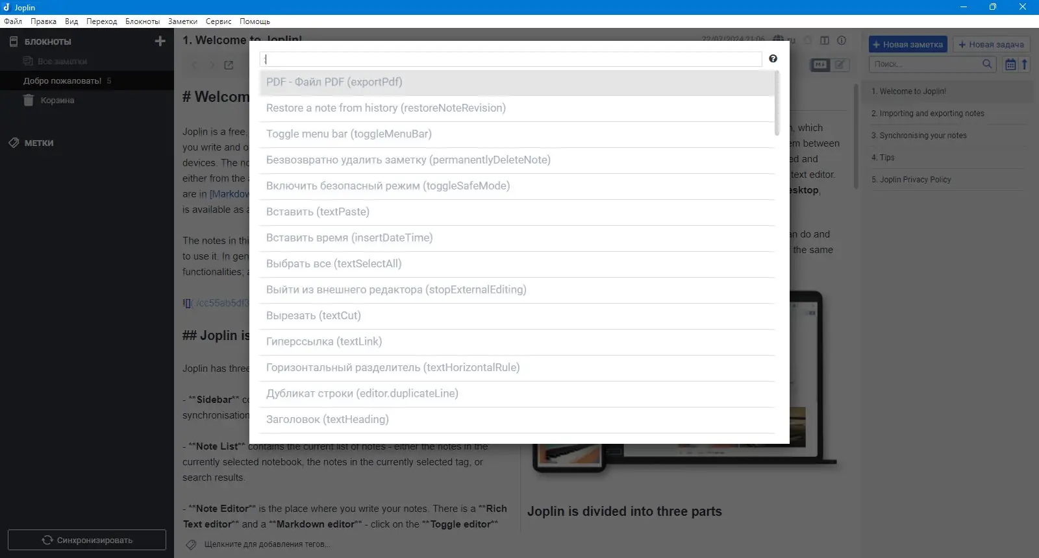The height and width of the screenshot is (558, 1039).
Task: Click the БЛОКНОТЫ section header
Action: pos(48,42)
